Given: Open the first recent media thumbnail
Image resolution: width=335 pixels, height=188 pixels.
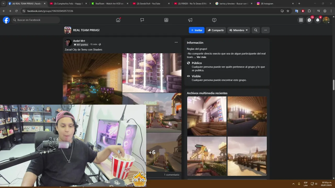Looking at the screenshot, I should 207,116.
